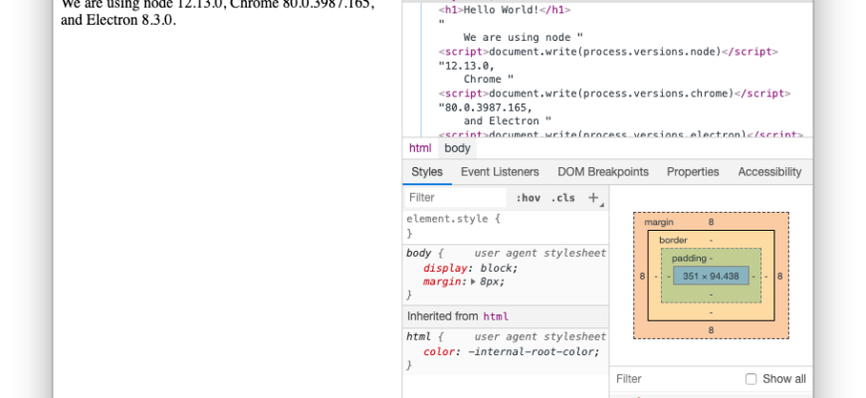866x398 pixels.
Task: Click the element.style rule selector
Action: [x=447, y=219]
